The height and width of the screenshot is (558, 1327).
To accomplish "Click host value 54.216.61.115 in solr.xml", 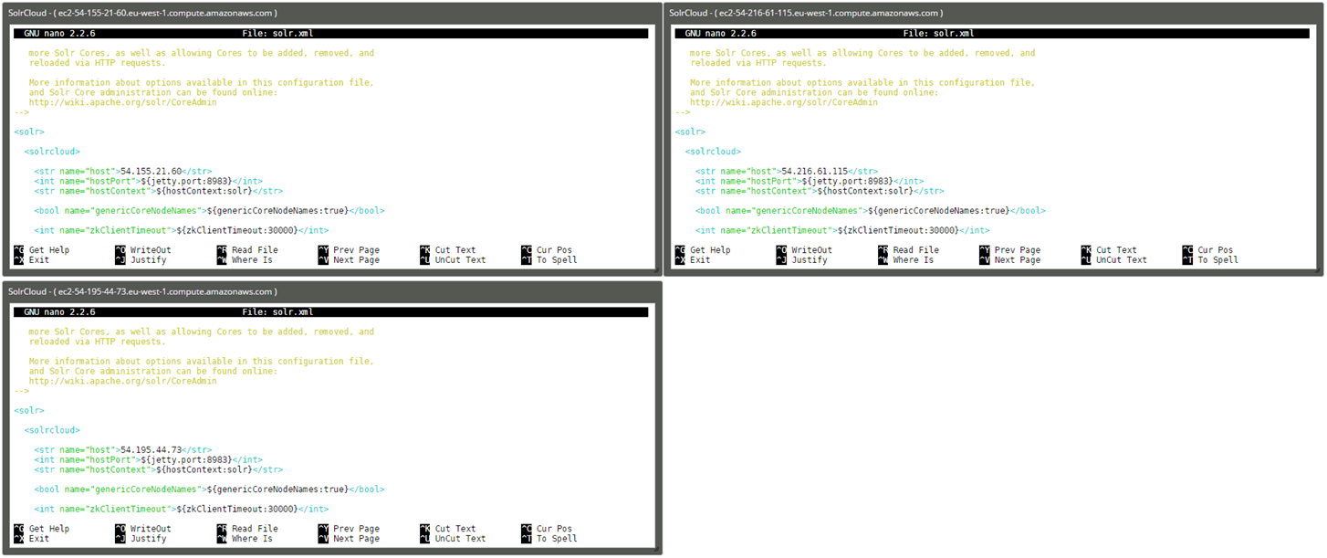I will coord(815,171).
